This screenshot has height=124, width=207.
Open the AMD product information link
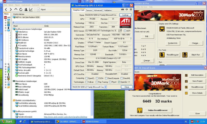(65, 117)
